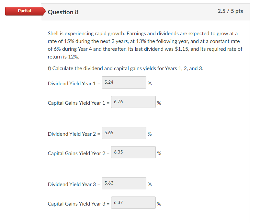Screen dimensions: 272x223
Task: Click the percent sign beside the 6.35 field
Action: 159,154
